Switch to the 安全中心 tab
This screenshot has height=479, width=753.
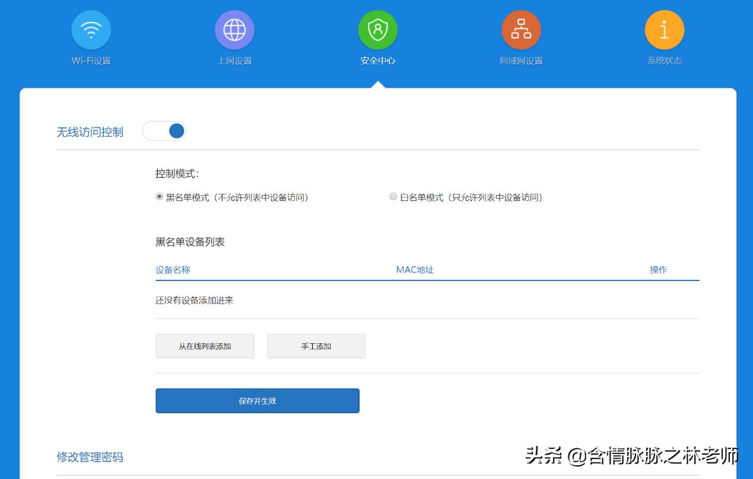[378, 37]
